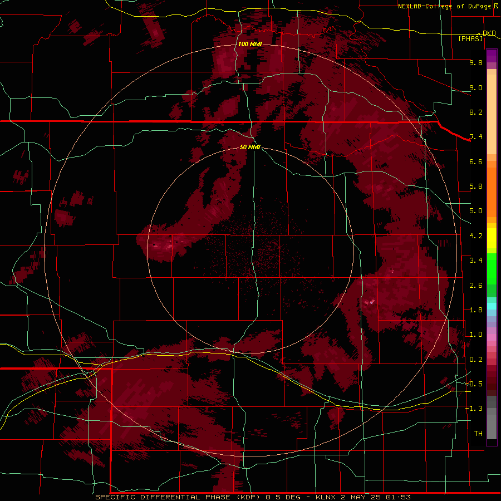Click the 3.4 value on the color scale
501x501 pixels.
point(476,261)
